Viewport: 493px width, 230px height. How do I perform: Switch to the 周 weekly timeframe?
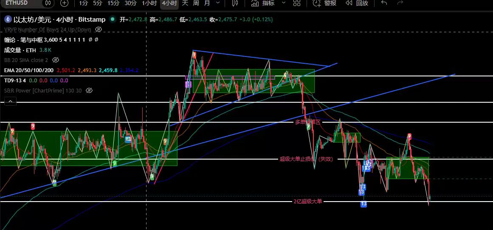coord(196,3)
